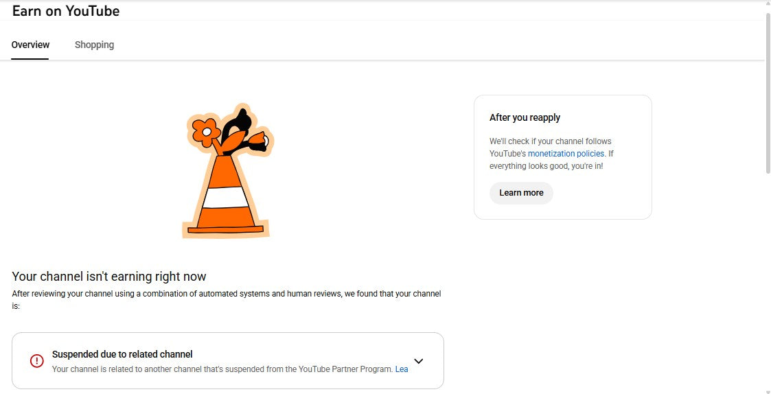Expand the suspended channel details chevron

419,361
